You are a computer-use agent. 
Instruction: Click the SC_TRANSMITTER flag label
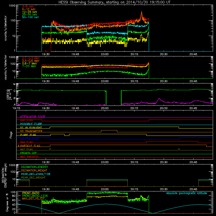31,131
